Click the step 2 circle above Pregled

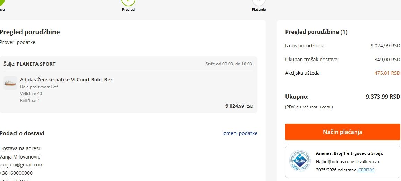click(128, 2)
